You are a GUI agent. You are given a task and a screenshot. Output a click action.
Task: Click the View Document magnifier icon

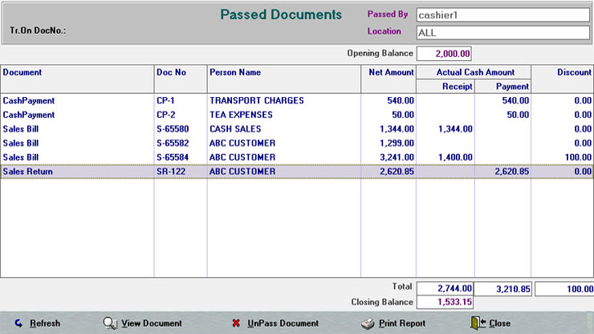coord(110,323)
